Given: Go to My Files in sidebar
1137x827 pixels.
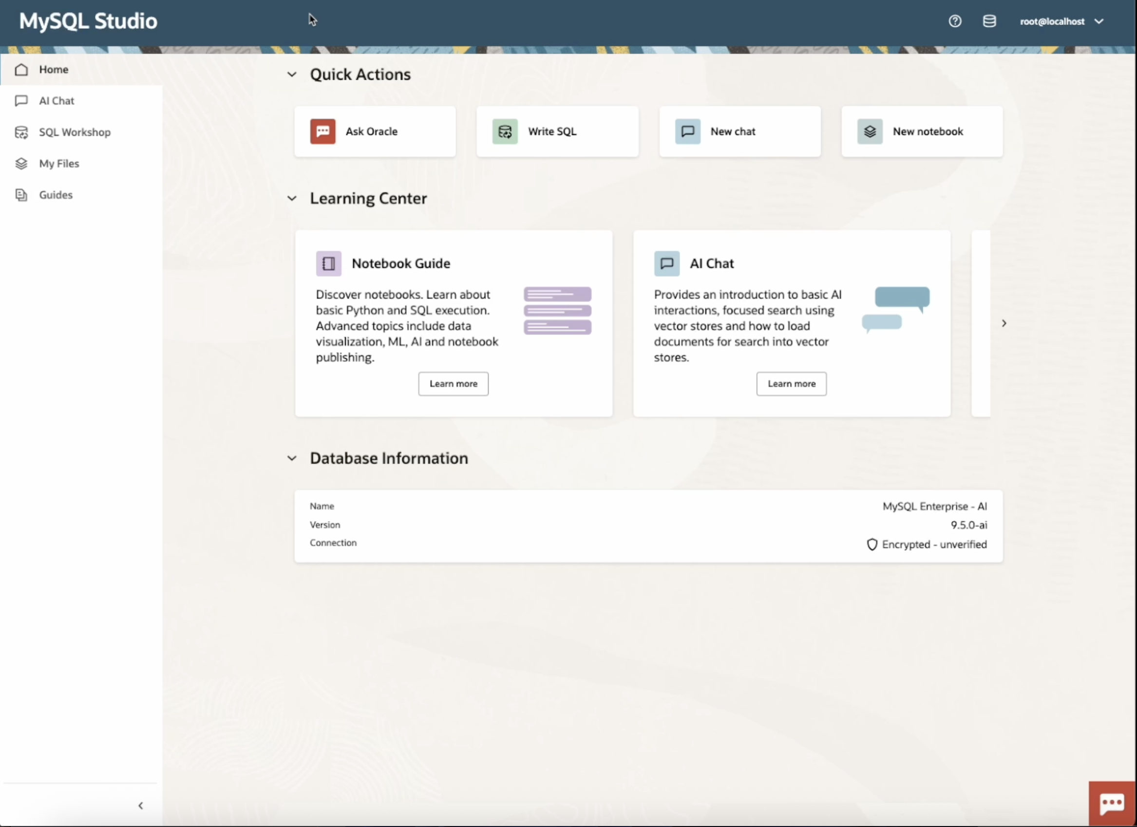Looking at the screenshot, I should [58, 163].
